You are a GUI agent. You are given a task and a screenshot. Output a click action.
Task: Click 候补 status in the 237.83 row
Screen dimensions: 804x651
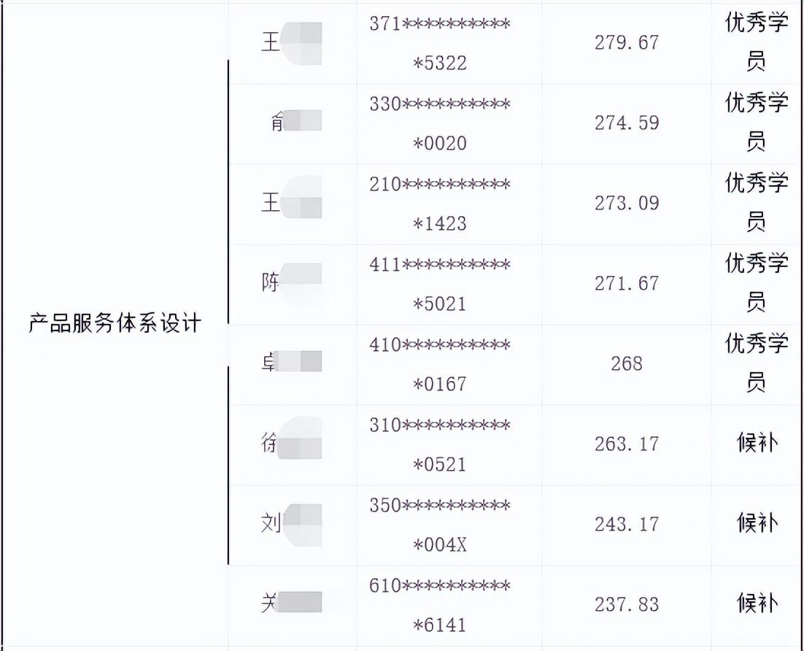(x=757, y=604)
